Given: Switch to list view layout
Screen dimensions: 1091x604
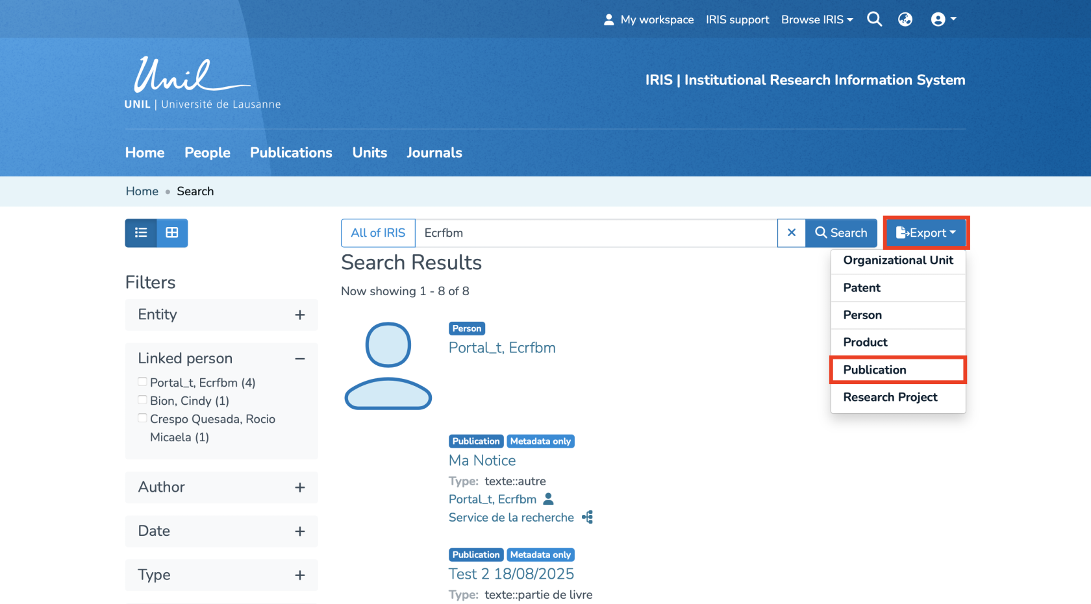Looking at the screenshot, I should [141, 233].
